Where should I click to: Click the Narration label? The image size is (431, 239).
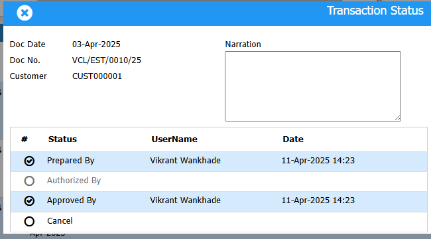click(x=243, y=44)
